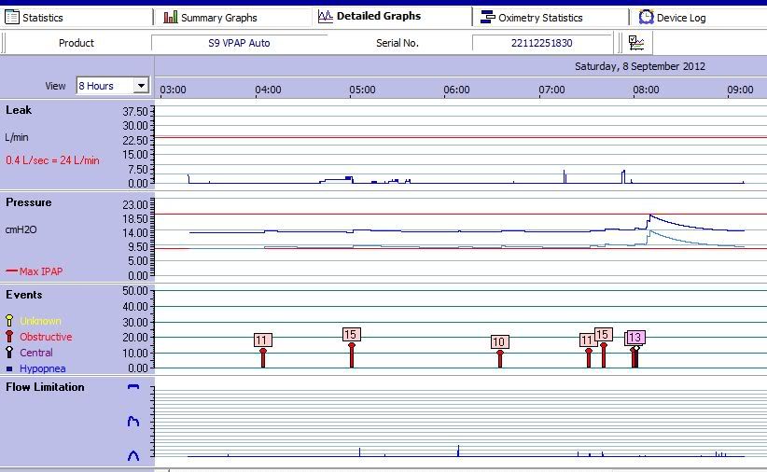Click the graph options icon beside the serial number
Viewport: 767px width, 472px height.
coord(636,43)
